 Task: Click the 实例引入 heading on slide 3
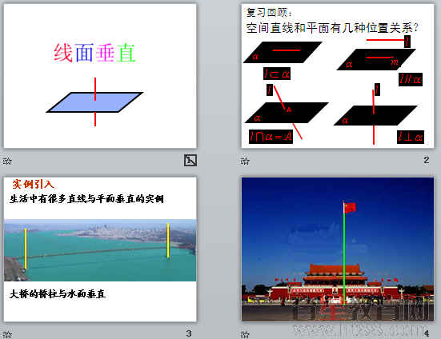[x=33, y=184]
